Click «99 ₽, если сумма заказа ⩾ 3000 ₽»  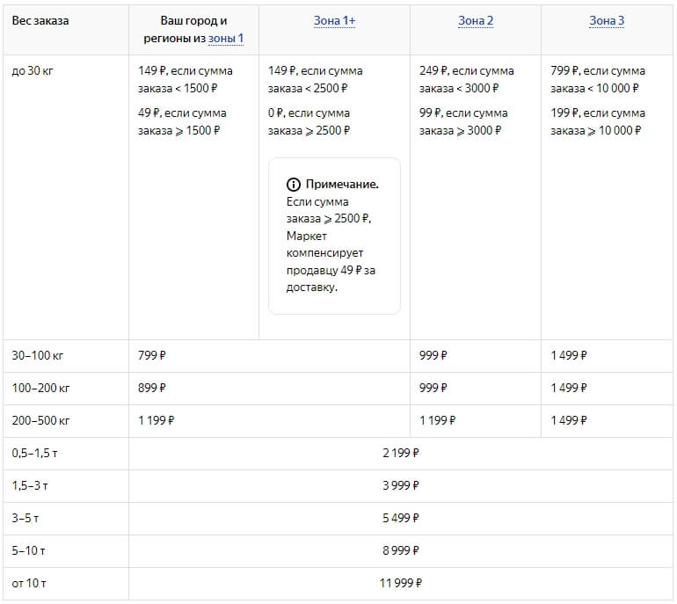coord(463,121)
